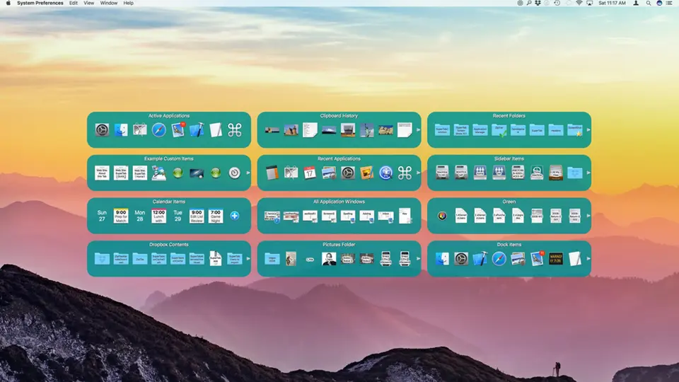
Task: Open the 12:00 Lunch calendar event
Action: point(159,216)
